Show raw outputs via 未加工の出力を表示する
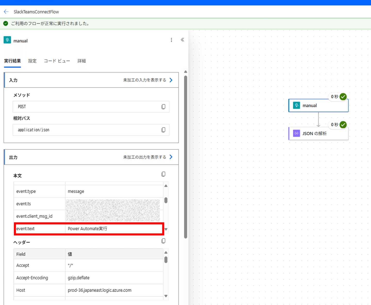 pyautogui.click(x=148, y=157)
